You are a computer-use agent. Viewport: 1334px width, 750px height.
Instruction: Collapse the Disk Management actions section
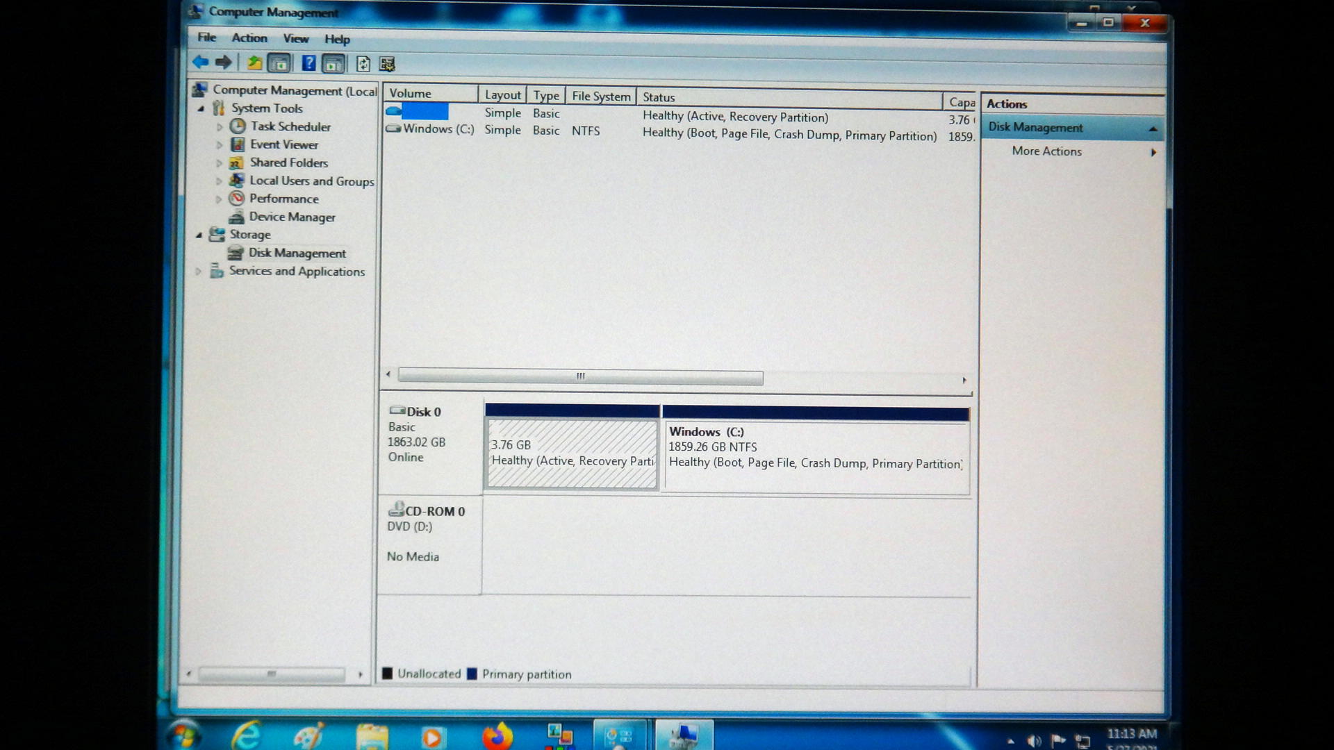[x=1153, y=129]
